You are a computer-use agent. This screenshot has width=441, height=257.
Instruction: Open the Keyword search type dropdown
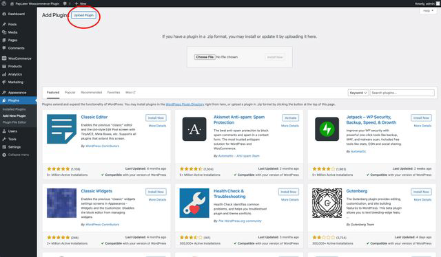coord(358,93)
